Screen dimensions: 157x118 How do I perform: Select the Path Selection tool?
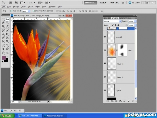point(3,49)
